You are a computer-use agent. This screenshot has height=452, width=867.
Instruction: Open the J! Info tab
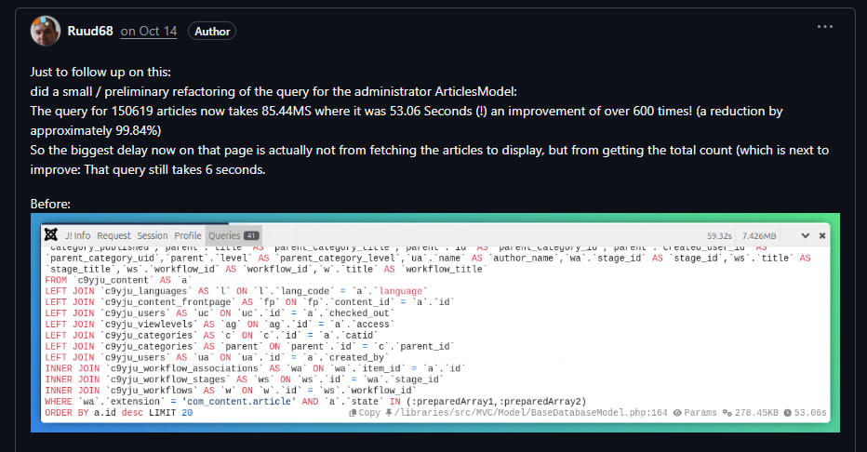coord(78,235)
